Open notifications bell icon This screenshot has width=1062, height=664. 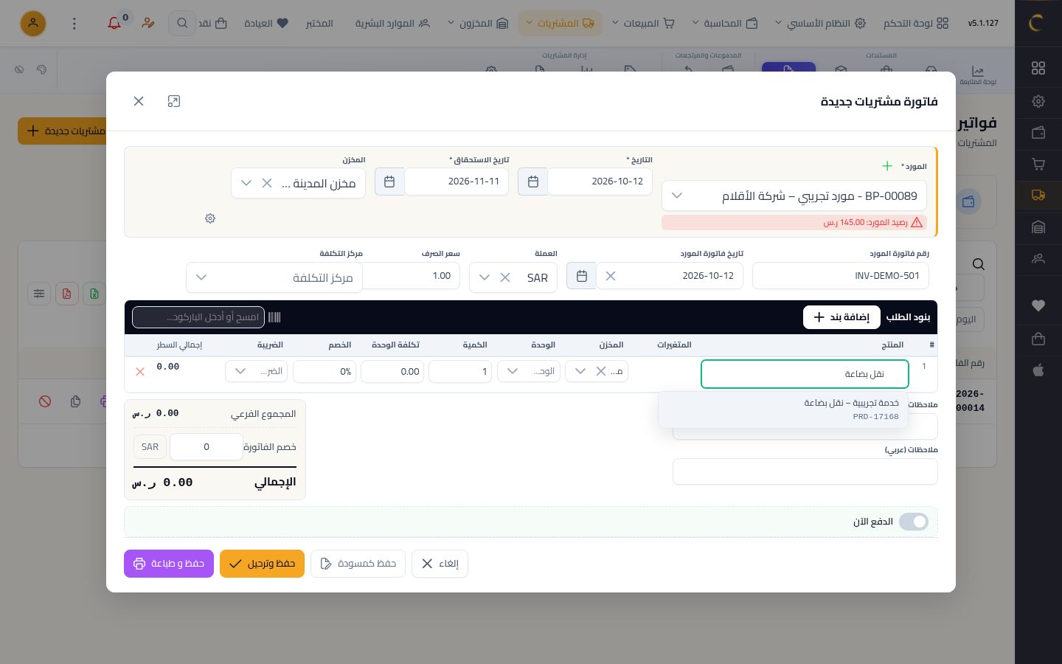coord(114,23)
